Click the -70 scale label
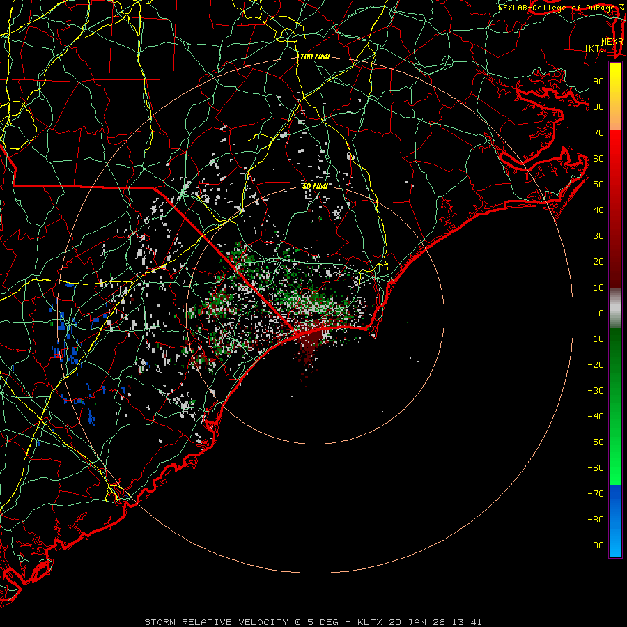Screen dimensions: 627x627 pyautogui.click(x=596, y=494)
